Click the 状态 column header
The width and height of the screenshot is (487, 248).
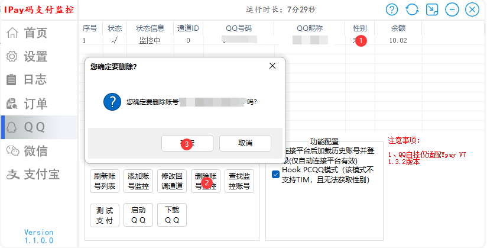pos(115,28)
